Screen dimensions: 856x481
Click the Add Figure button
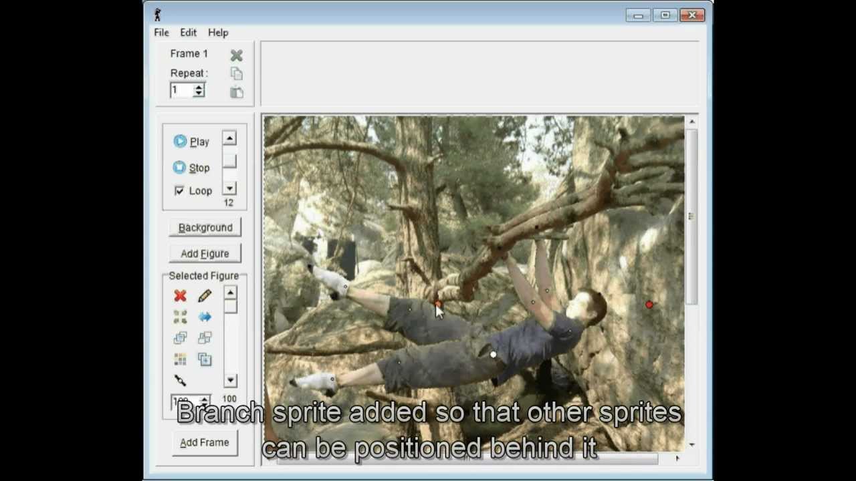pos(205,253)
